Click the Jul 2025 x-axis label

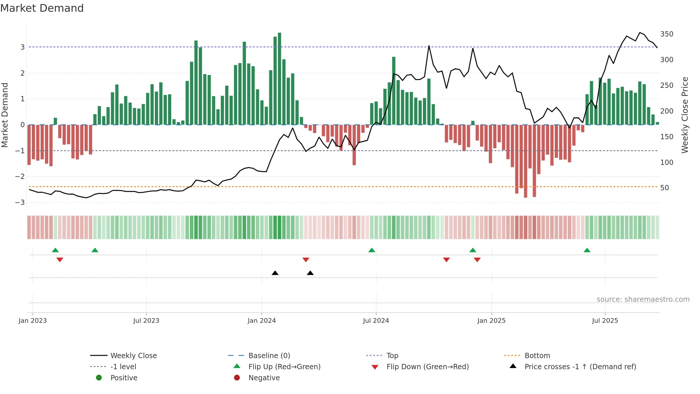[605, 321]
